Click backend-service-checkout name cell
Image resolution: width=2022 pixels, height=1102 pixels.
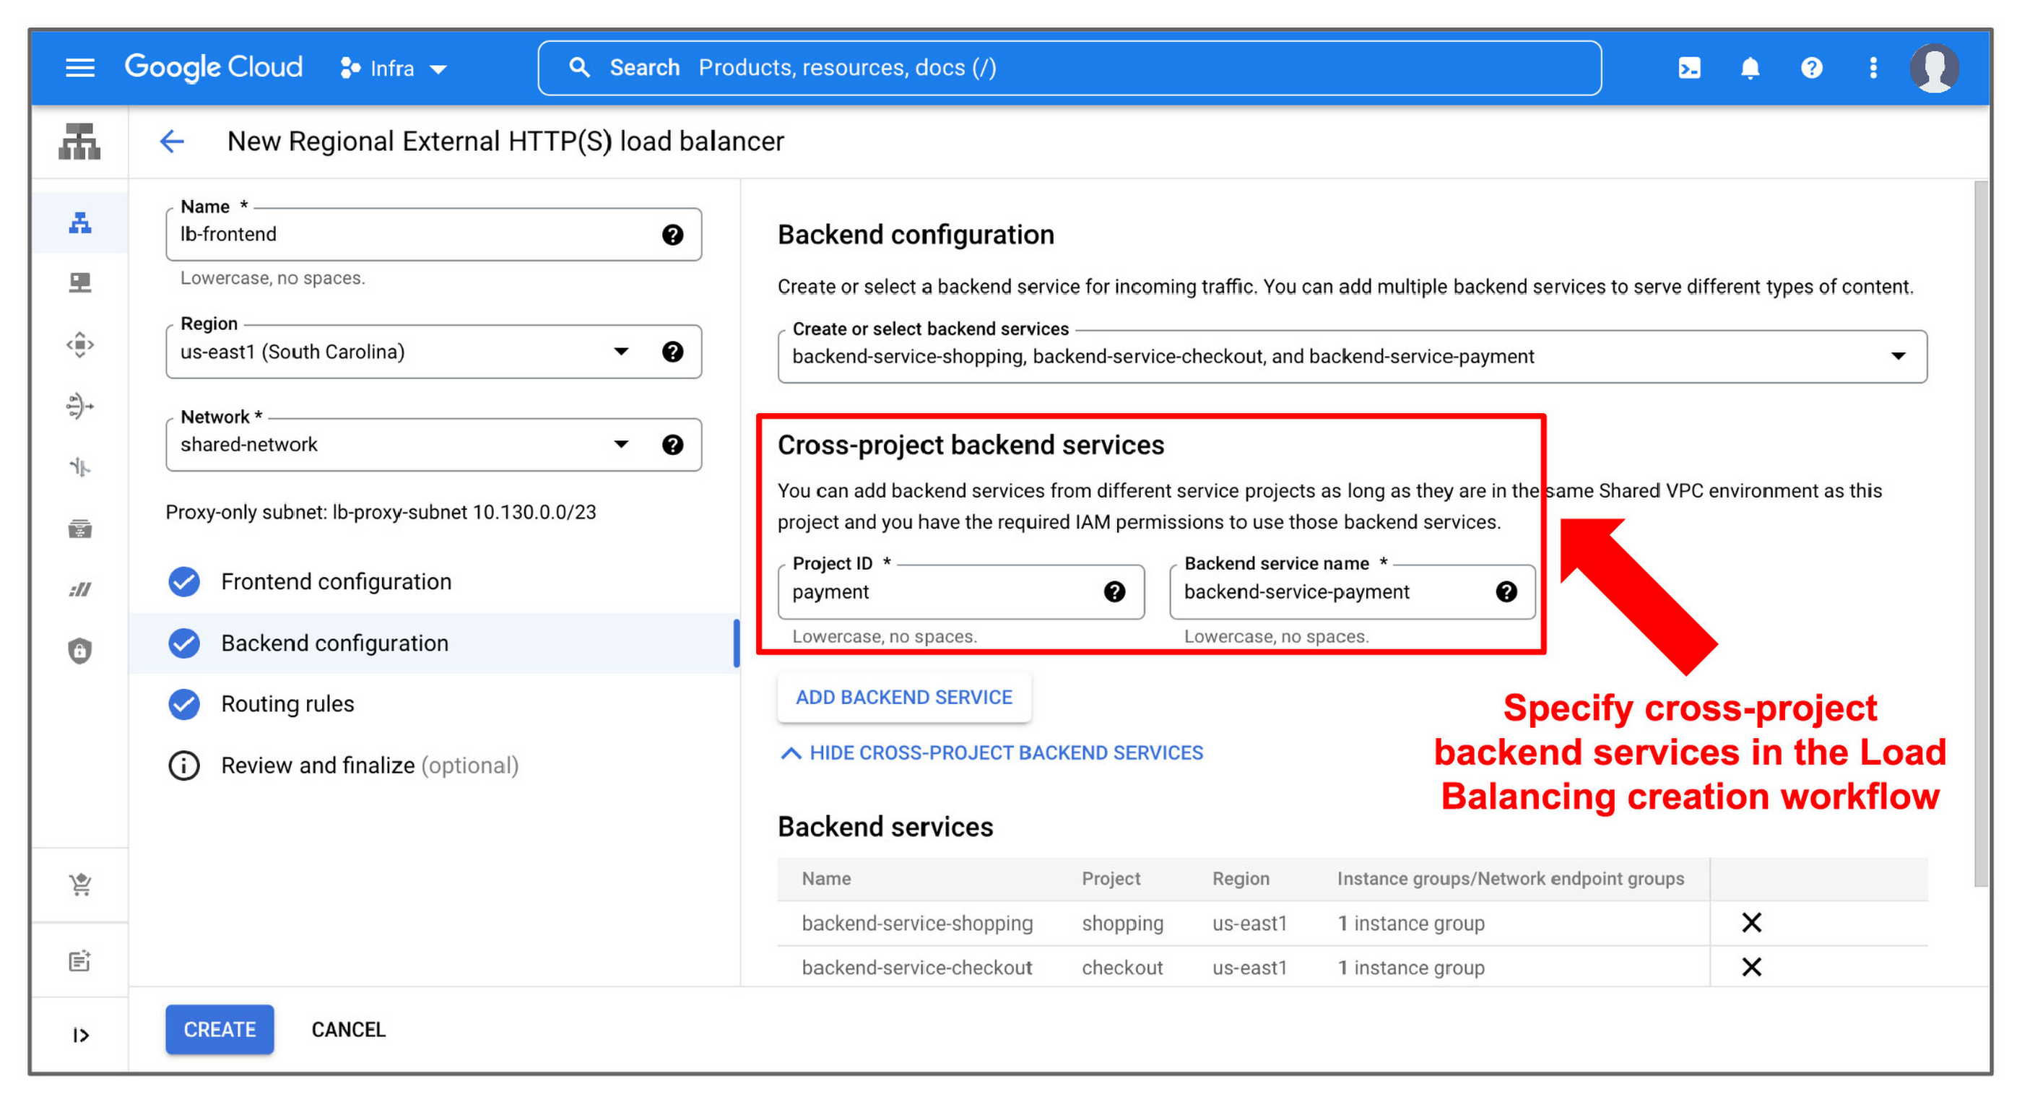[x=917, y=967]
